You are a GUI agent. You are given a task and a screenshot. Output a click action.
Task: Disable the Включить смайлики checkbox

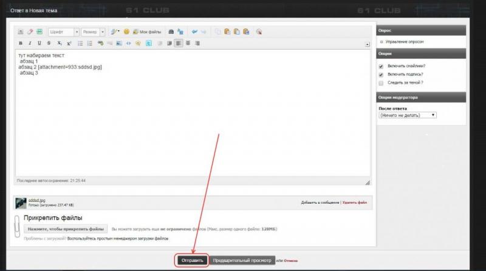coord(381,66)
